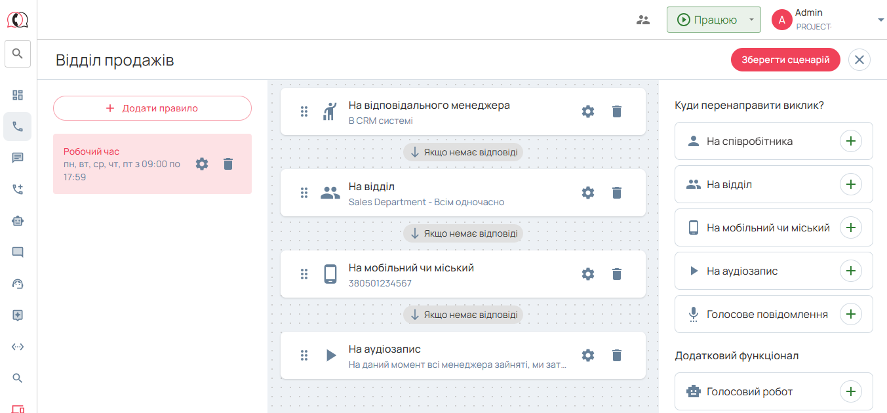Add 'Голосове повідомлення' action
Image resolution: width=887 pixels, height=413 pixels.
850,314
